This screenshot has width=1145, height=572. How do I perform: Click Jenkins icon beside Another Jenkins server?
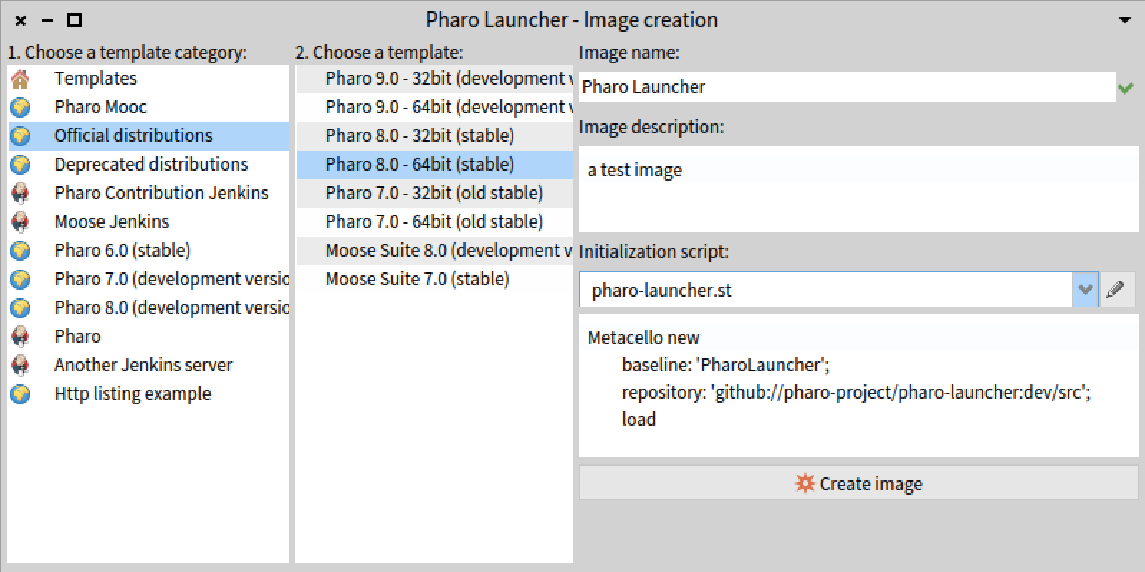(20, 366)
